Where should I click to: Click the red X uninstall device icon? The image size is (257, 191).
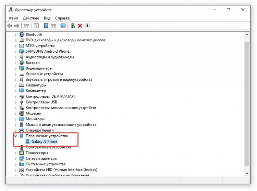coord(80,26)
